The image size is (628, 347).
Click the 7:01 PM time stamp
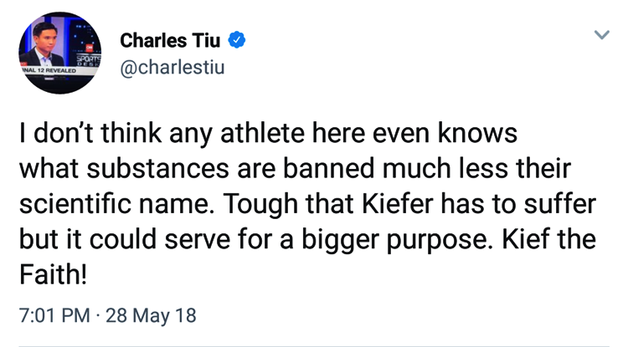coord(54,315)
